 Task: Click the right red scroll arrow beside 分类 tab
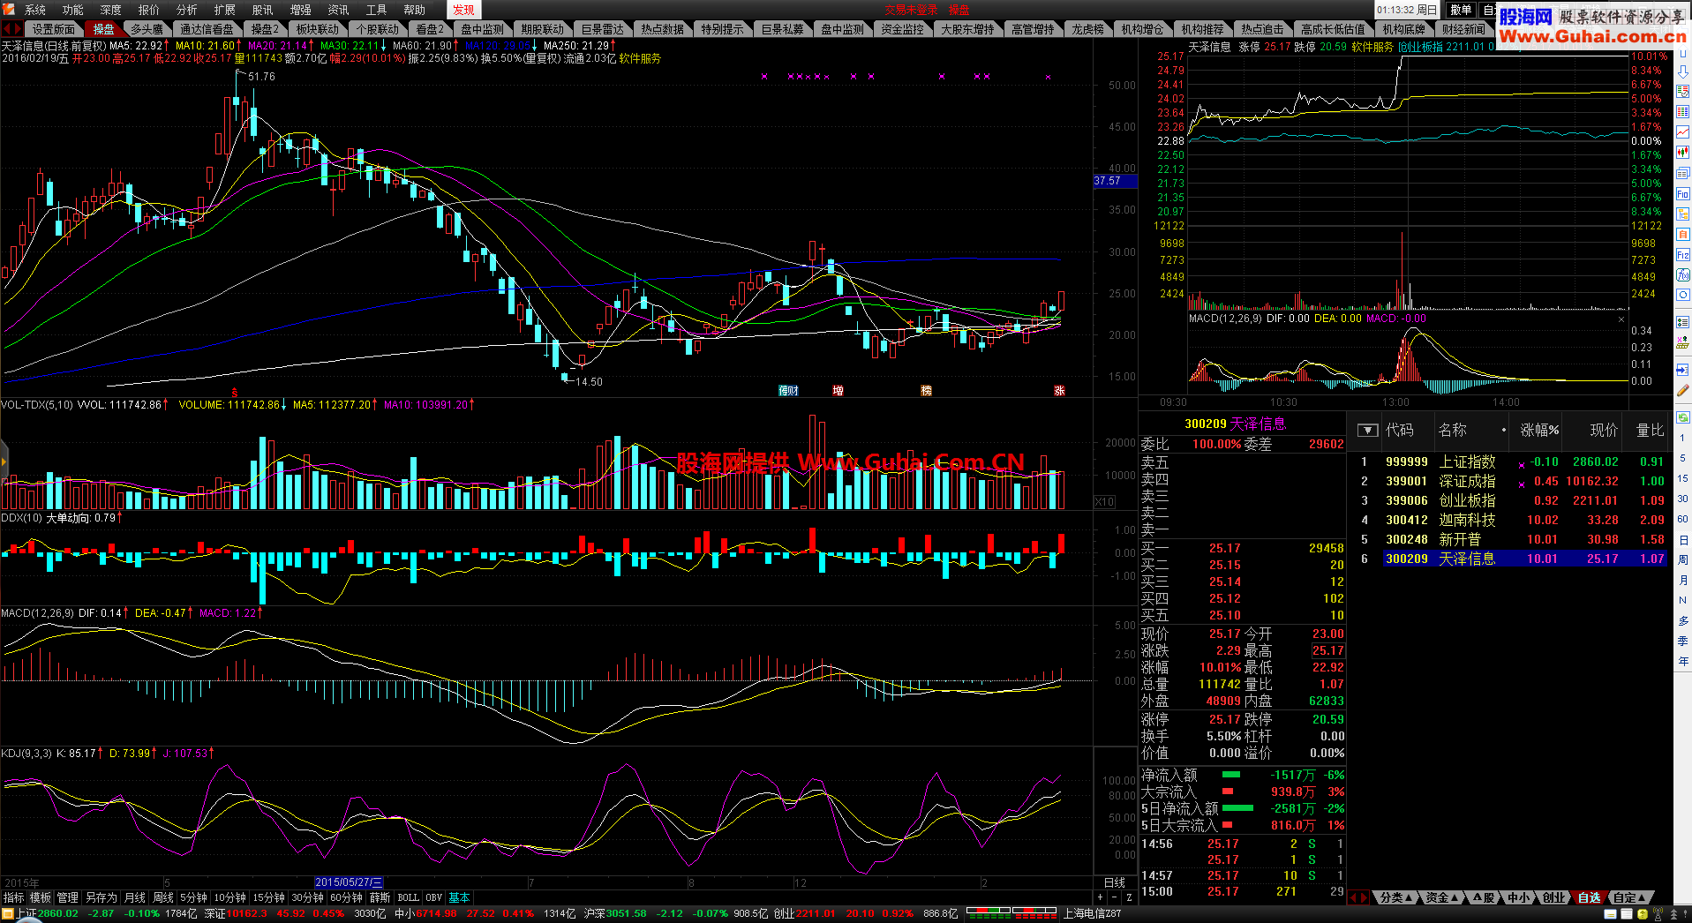[x=1365, y=897]
